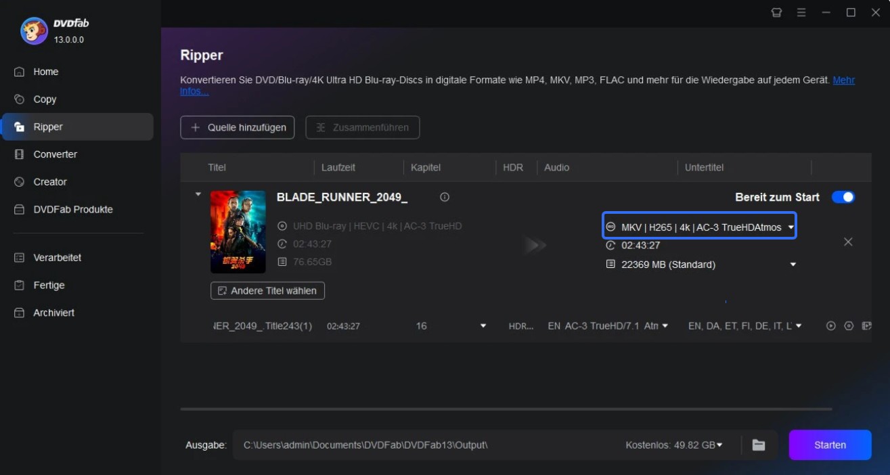
Task: Click the Title243(1) name in title row
Action: [263, 326]
